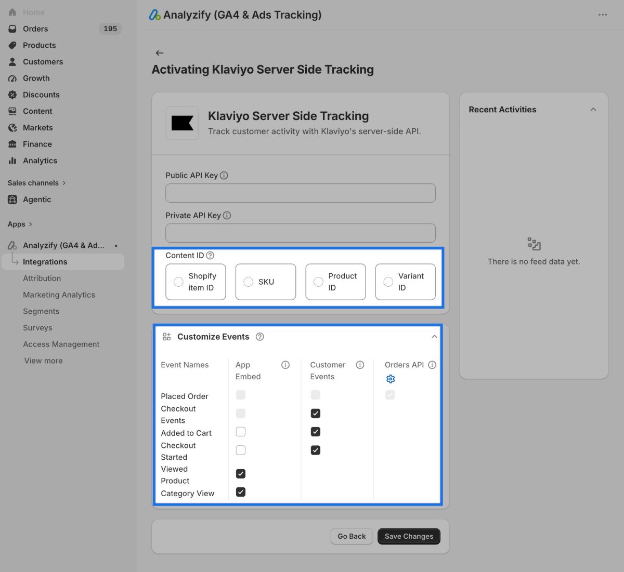Click the Klaviyo flag logo
The height and width of the screenshot is (572, 624).
click(182, 123)
